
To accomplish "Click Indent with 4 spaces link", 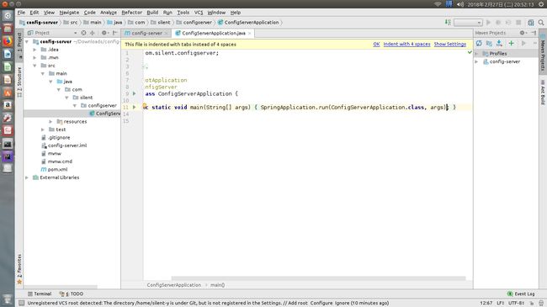I will coord(406,45).
